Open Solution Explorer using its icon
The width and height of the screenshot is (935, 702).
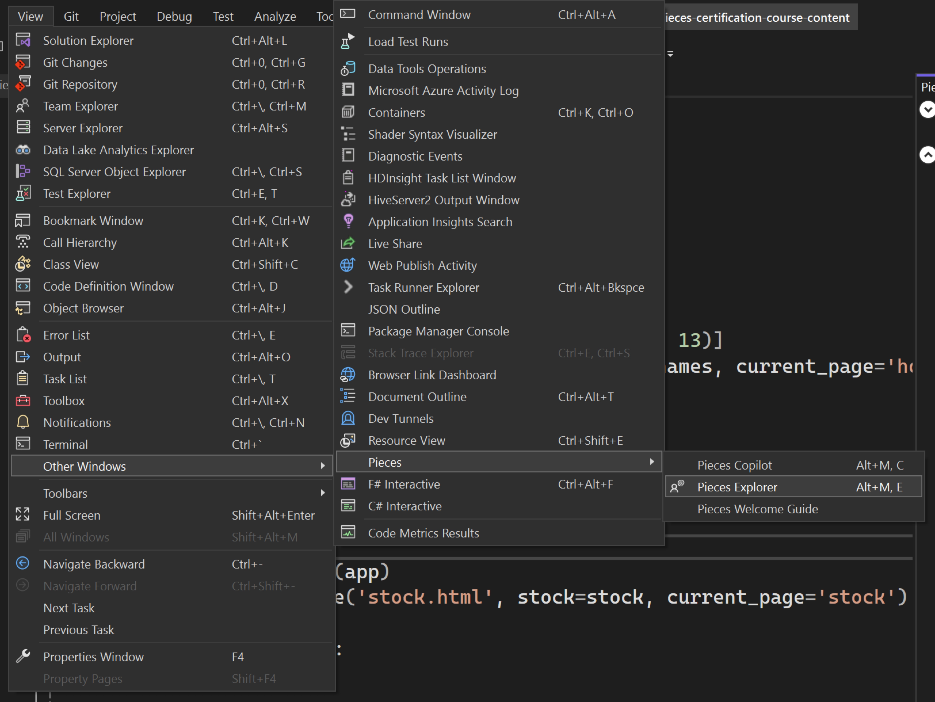click(23, 40)
